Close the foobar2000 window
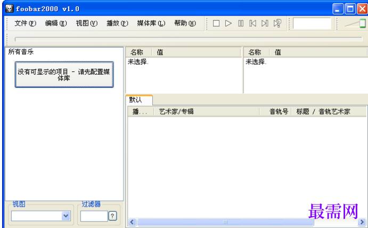This screenshot has height=228, width=368. point(362,9)
